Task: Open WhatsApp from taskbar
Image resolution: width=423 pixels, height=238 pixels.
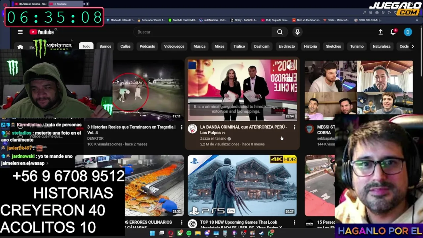Action: pos(271,233)
